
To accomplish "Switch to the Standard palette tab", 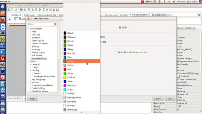I will pos(16,15).
